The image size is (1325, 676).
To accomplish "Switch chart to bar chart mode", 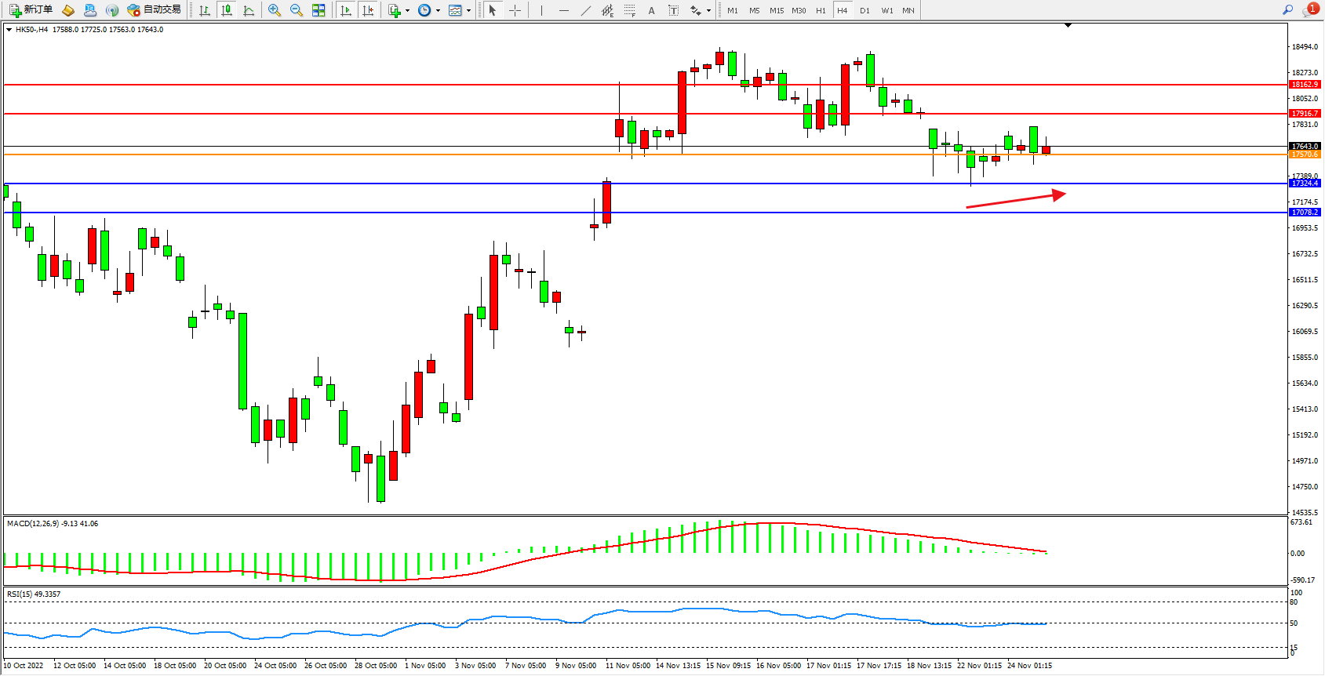I will click(x=205, y=10).
